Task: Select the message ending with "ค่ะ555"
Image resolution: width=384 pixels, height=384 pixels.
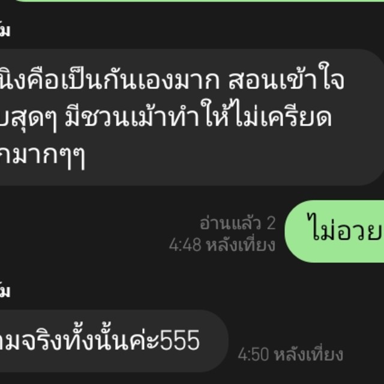Action: click(114, 341)
